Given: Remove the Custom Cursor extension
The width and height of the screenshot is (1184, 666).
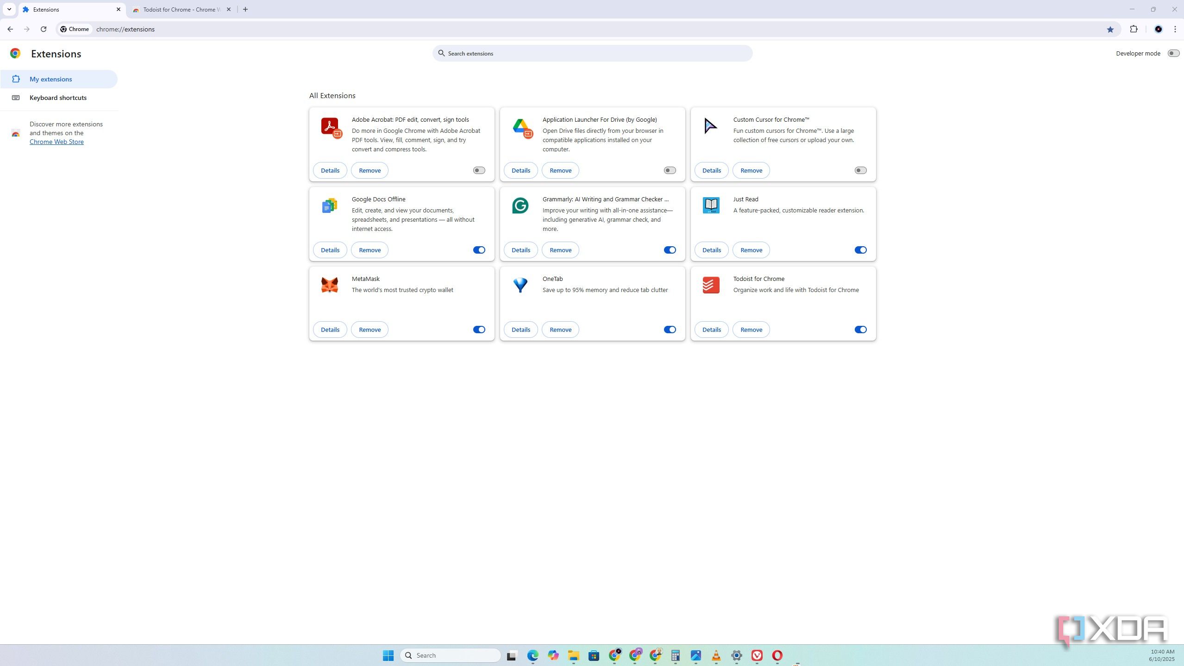Looking at the screenshot, I should [751, 170].
